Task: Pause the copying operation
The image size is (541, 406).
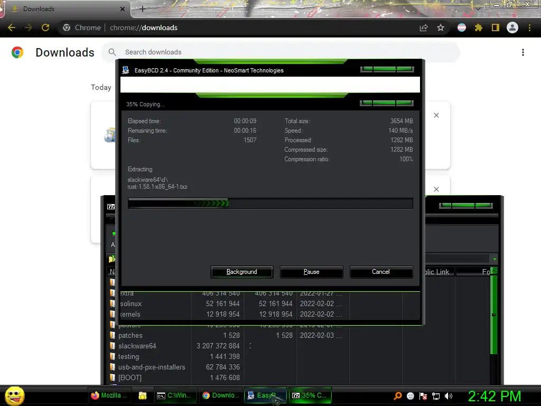Action: click(311, 272)
